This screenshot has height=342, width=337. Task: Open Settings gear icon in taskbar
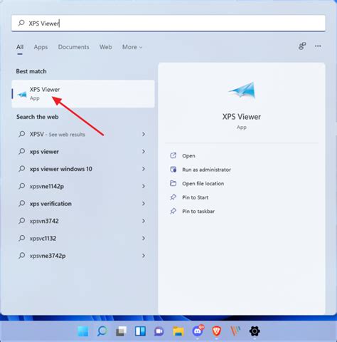255,331
